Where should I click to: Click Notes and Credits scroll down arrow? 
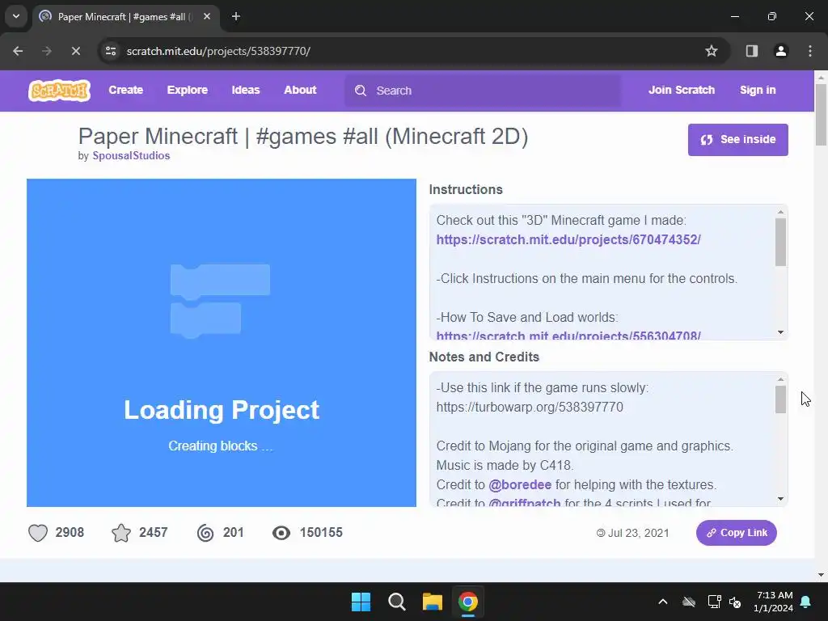tap(780, 499)
